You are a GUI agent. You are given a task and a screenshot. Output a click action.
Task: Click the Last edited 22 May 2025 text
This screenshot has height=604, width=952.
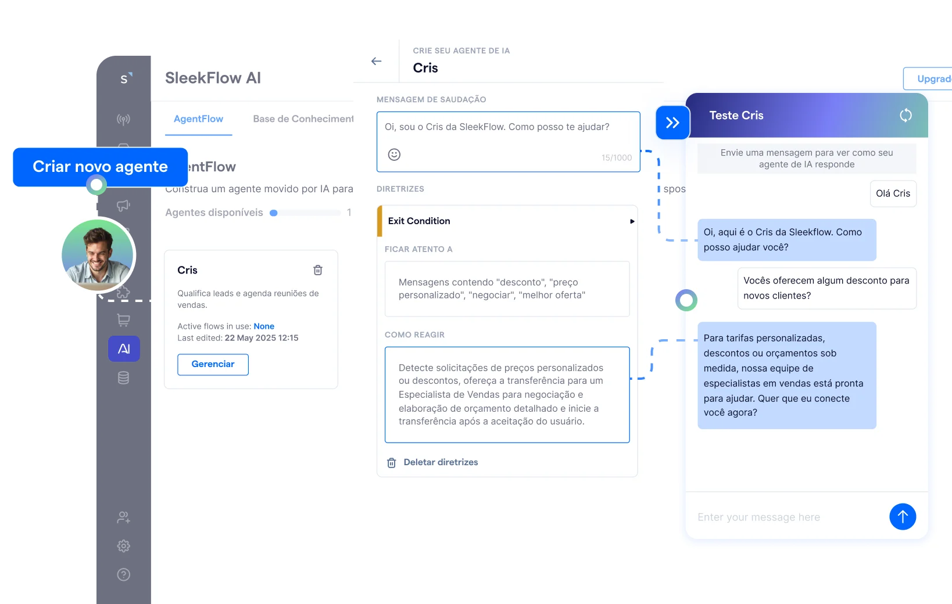click(238, 338)
